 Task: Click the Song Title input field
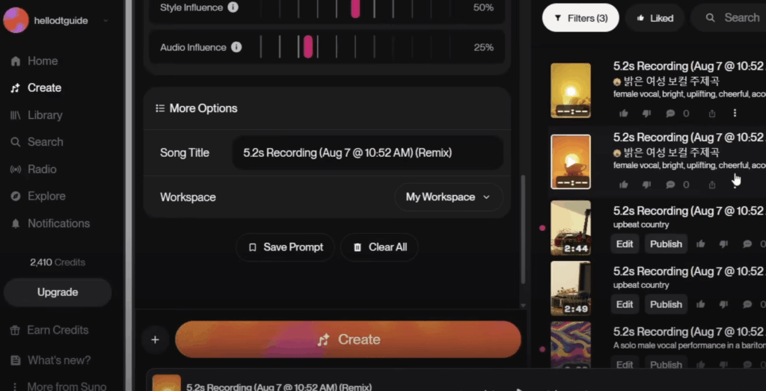[x=367, y=153]
